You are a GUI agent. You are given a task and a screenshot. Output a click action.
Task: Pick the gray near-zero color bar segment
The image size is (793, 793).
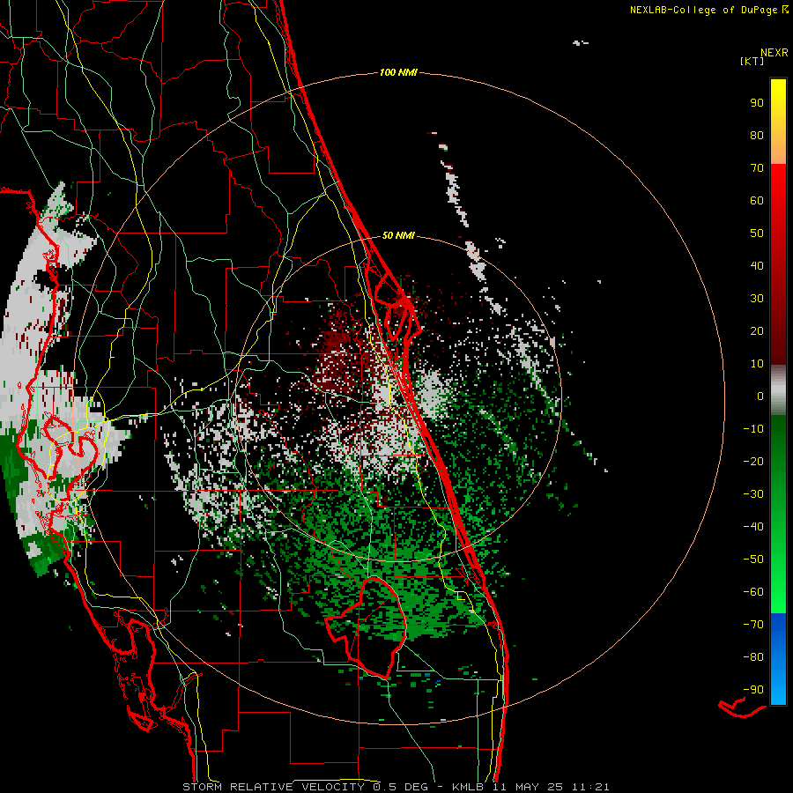tap(778, 390)
